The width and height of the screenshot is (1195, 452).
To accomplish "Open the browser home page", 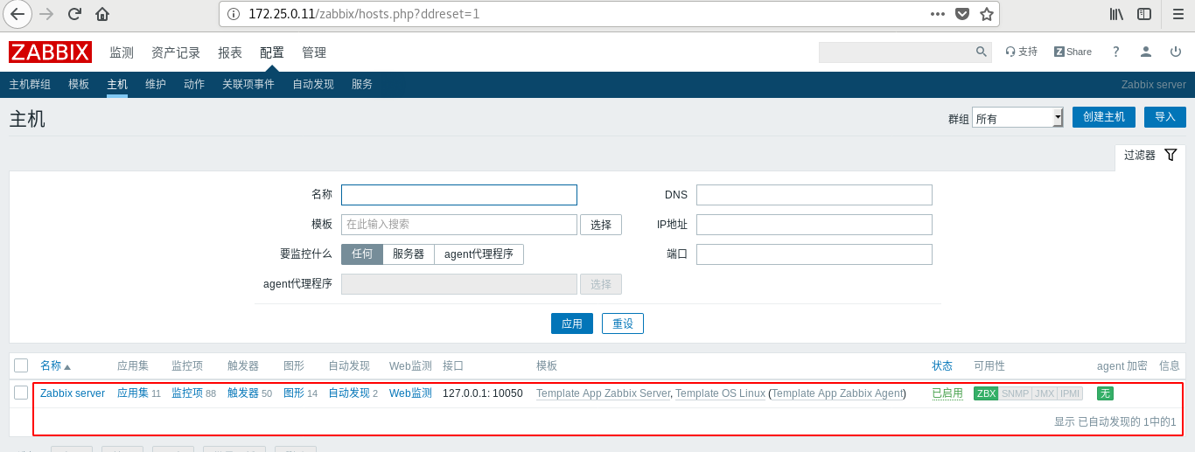I will [x=102, y=14].
